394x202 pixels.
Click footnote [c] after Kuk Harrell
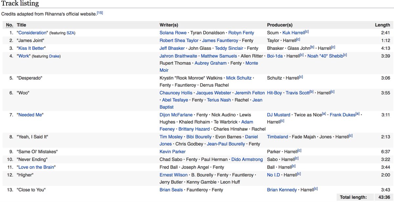[x=307, y=31]
